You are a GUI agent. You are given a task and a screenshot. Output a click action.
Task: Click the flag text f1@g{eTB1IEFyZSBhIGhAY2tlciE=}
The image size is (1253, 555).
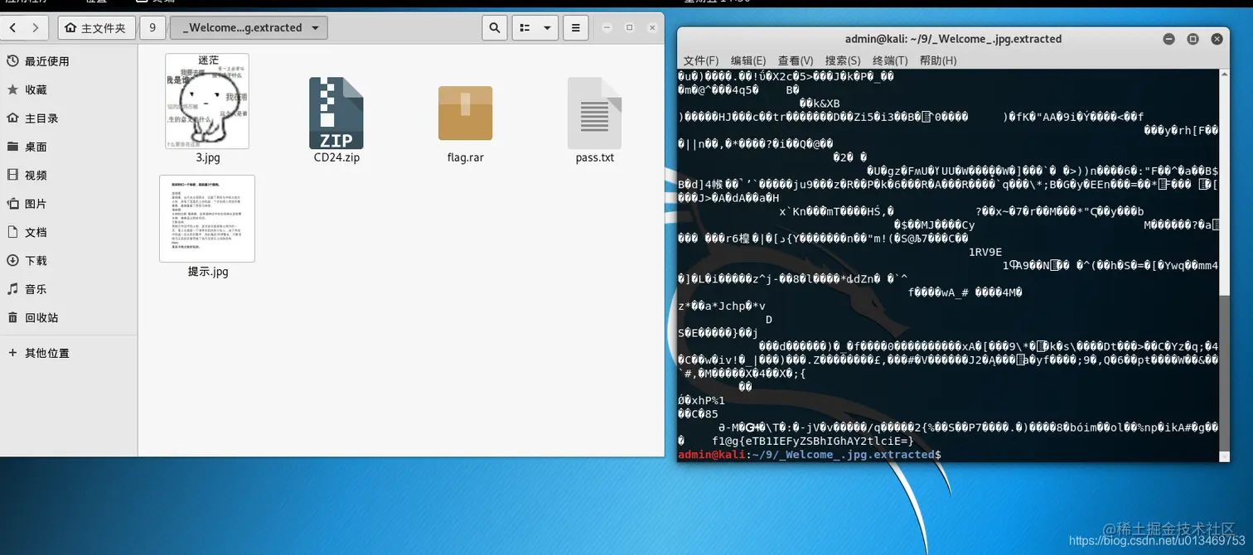[x=812, y=442]
